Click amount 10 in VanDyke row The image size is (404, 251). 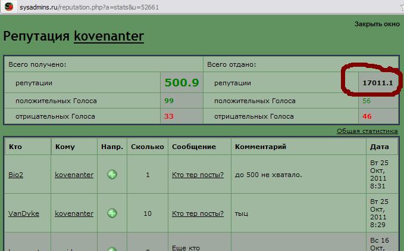[148, 213]
